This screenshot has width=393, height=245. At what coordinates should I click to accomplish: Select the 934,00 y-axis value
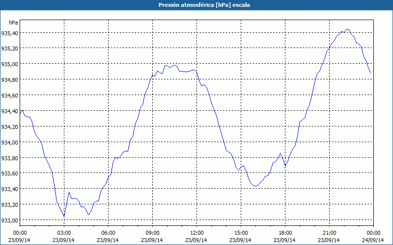click(9, 142)
